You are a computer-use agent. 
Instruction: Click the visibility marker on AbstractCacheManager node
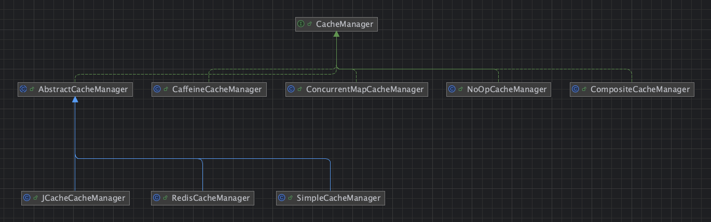pyautogui.click(x=32, y=90)
